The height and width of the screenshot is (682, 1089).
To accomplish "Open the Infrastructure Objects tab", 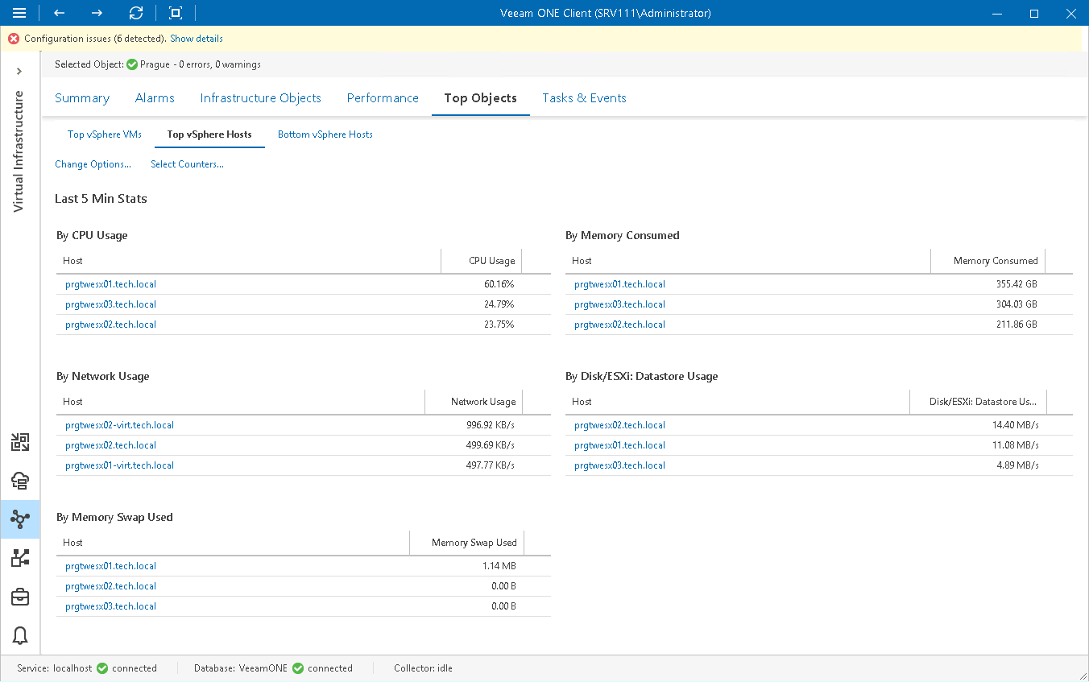I will [261, 98].
